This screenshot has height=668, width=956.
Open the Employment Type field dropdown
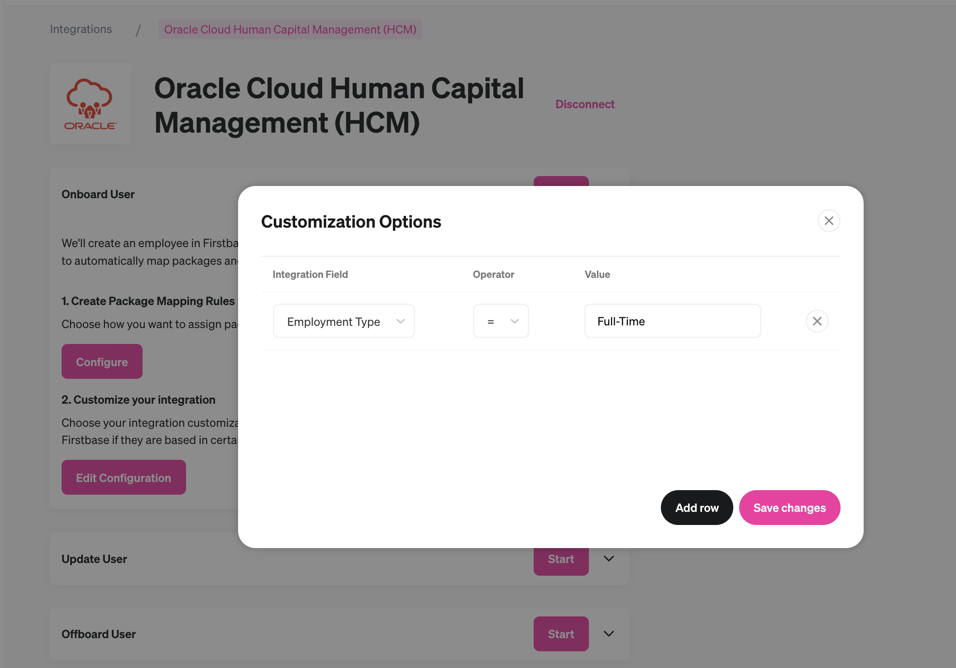coord(344,321)
